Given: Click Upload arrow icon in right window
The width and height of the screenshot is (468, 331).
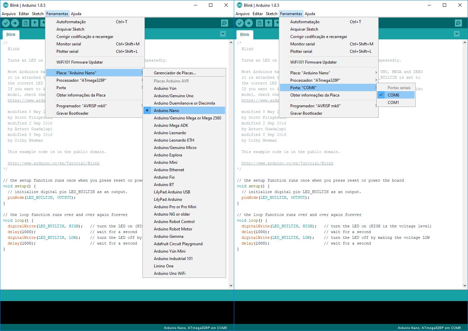Looking at the screenshot, I should (x=249, y=23).
